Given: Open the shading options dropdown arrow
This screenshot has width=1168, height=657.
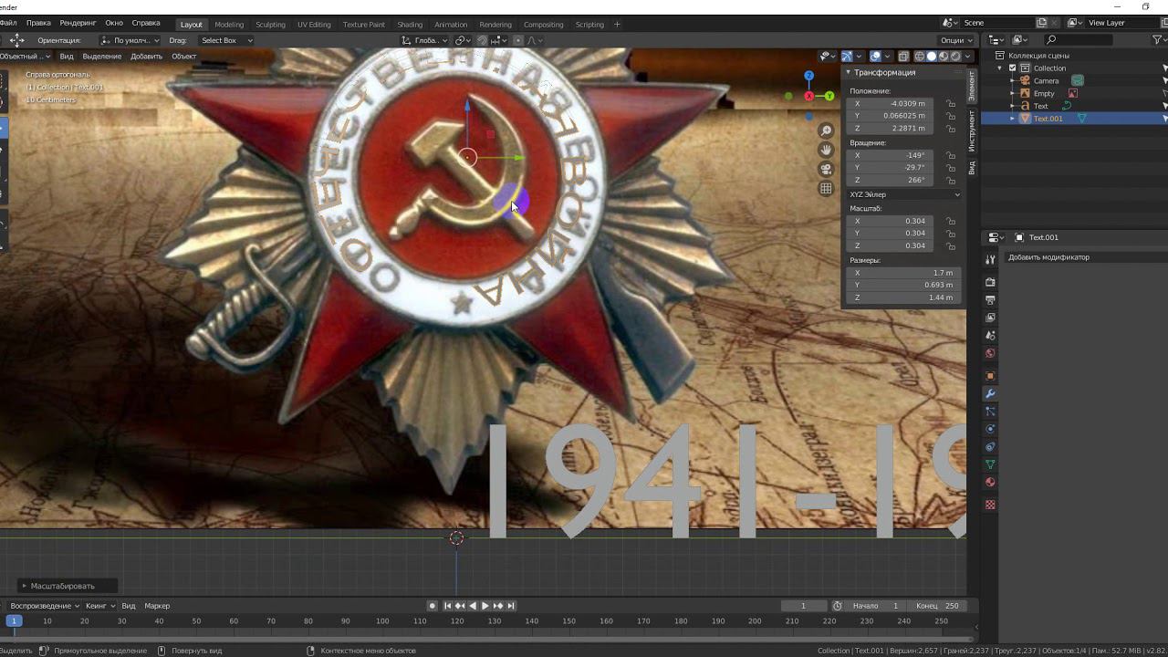Looking at the screenshot, I should point(968,57).
